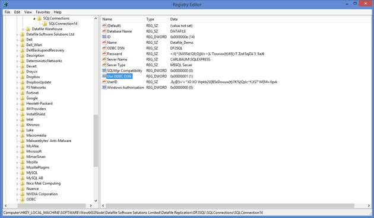Click the MSSQL Server data value

click(181, 65)
